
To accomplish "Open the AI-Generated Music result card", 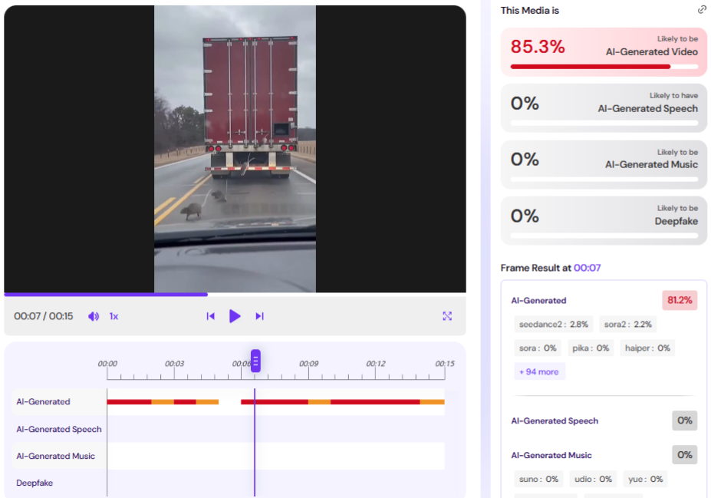I will (x=604, y=164).
